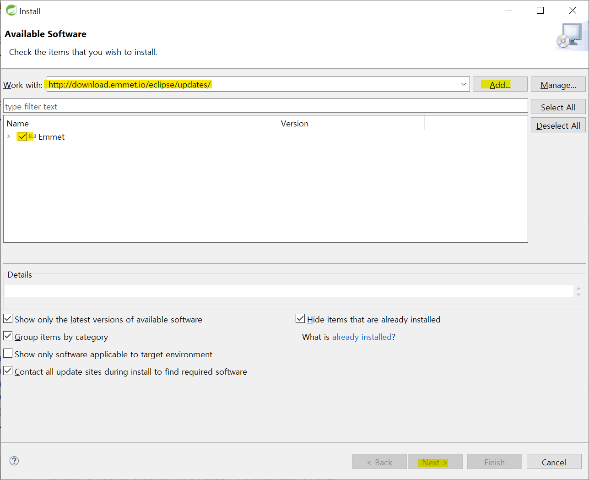589x480 pixels.
Task: Maximize the Install window
Action: [x=540, y=11]
